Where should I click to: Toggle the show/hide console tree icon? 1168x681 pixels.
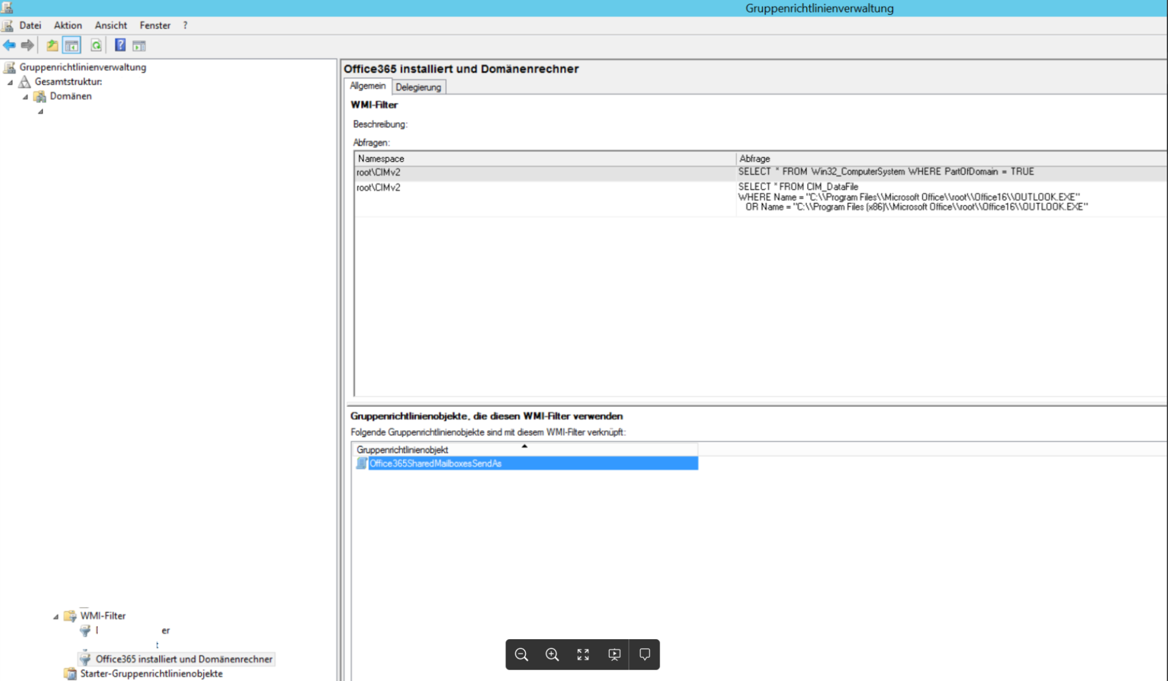point(72,46)
